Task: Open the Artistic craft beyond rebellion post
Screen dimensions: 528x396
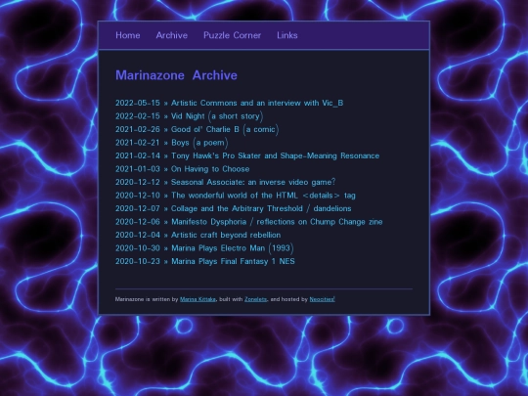Action: [226, 235]
